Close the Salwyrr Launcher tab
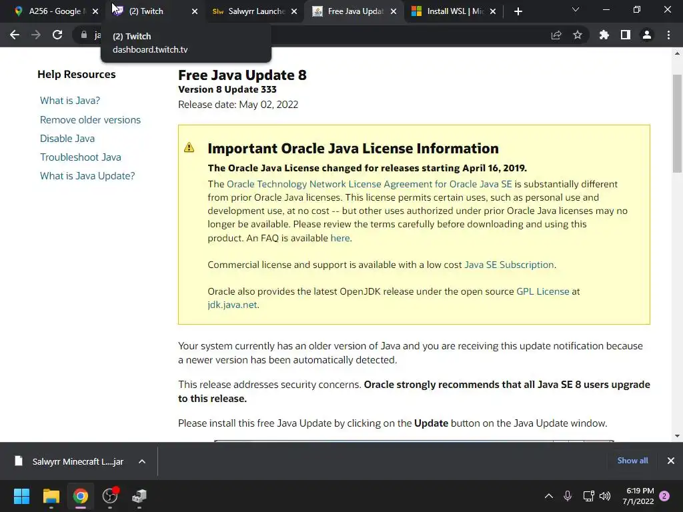 [294, 11]
